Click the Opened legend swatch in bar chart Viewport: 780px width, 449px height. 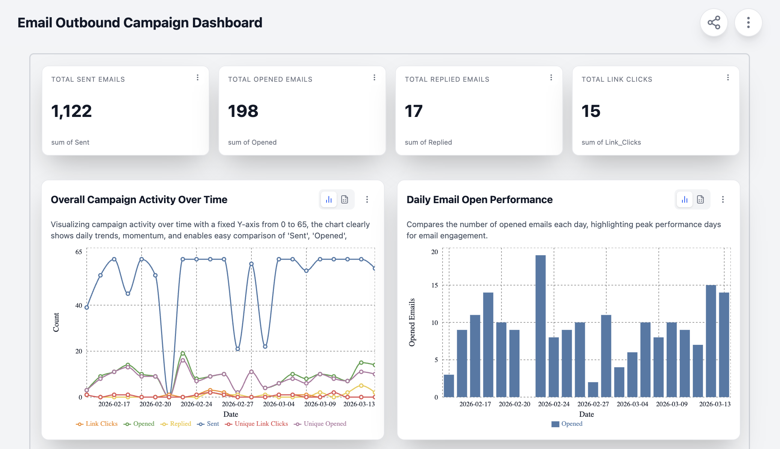555,424
